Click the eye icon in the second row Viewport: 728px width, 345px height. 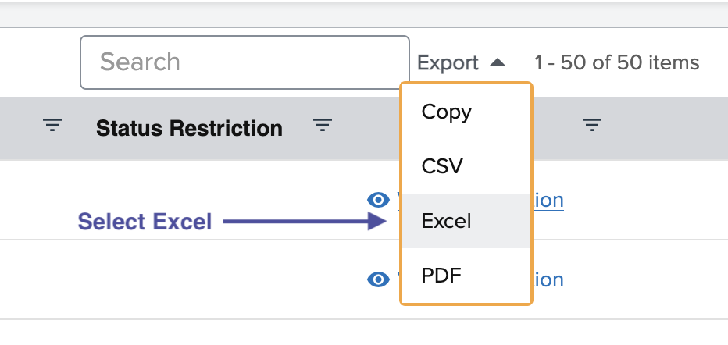(379, 279)
